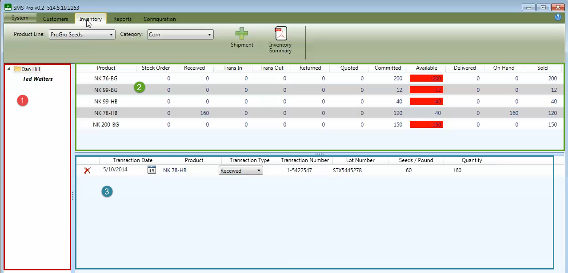Open the System menu button
This screenshot has height=273, width=568.
[x=20, y=18]
